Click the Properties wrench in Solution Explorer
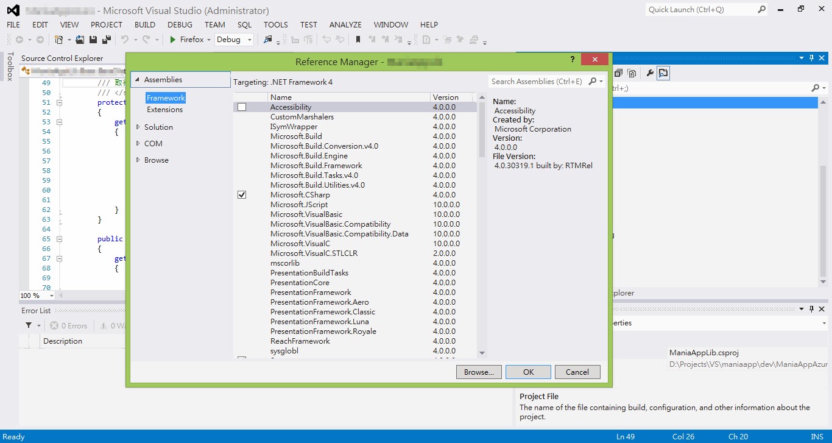Viewport: 832px width, 443px height. (650, 73)
